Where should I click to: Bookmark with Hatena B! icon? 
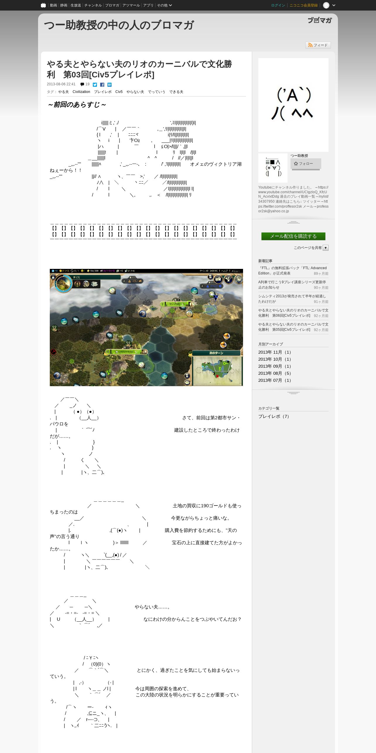point(110,85)
